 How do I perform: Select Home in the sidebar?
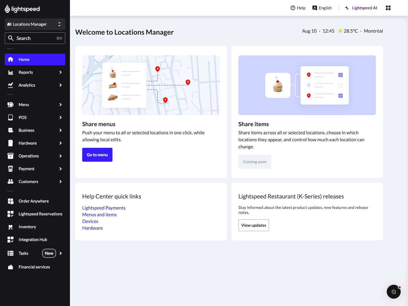35,59
